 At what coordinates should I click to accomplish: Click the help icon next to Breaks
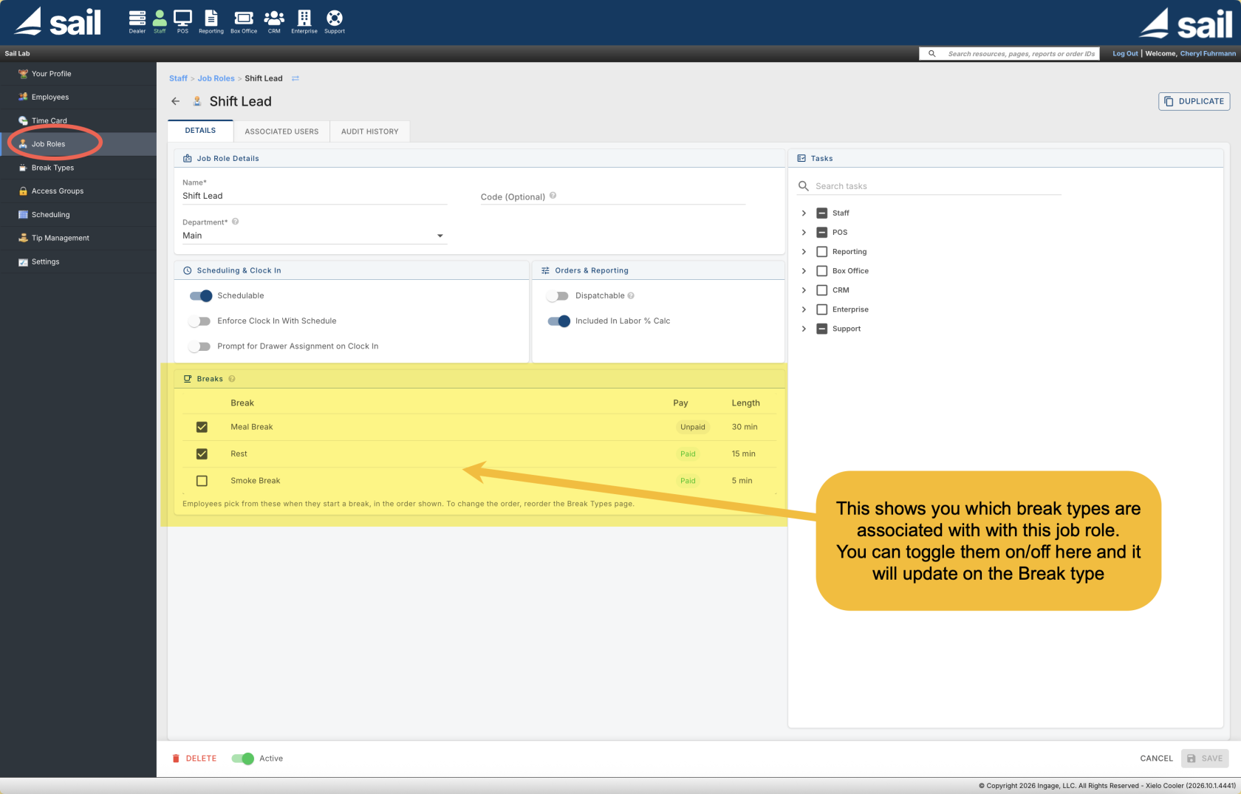(x=232, y=379)
